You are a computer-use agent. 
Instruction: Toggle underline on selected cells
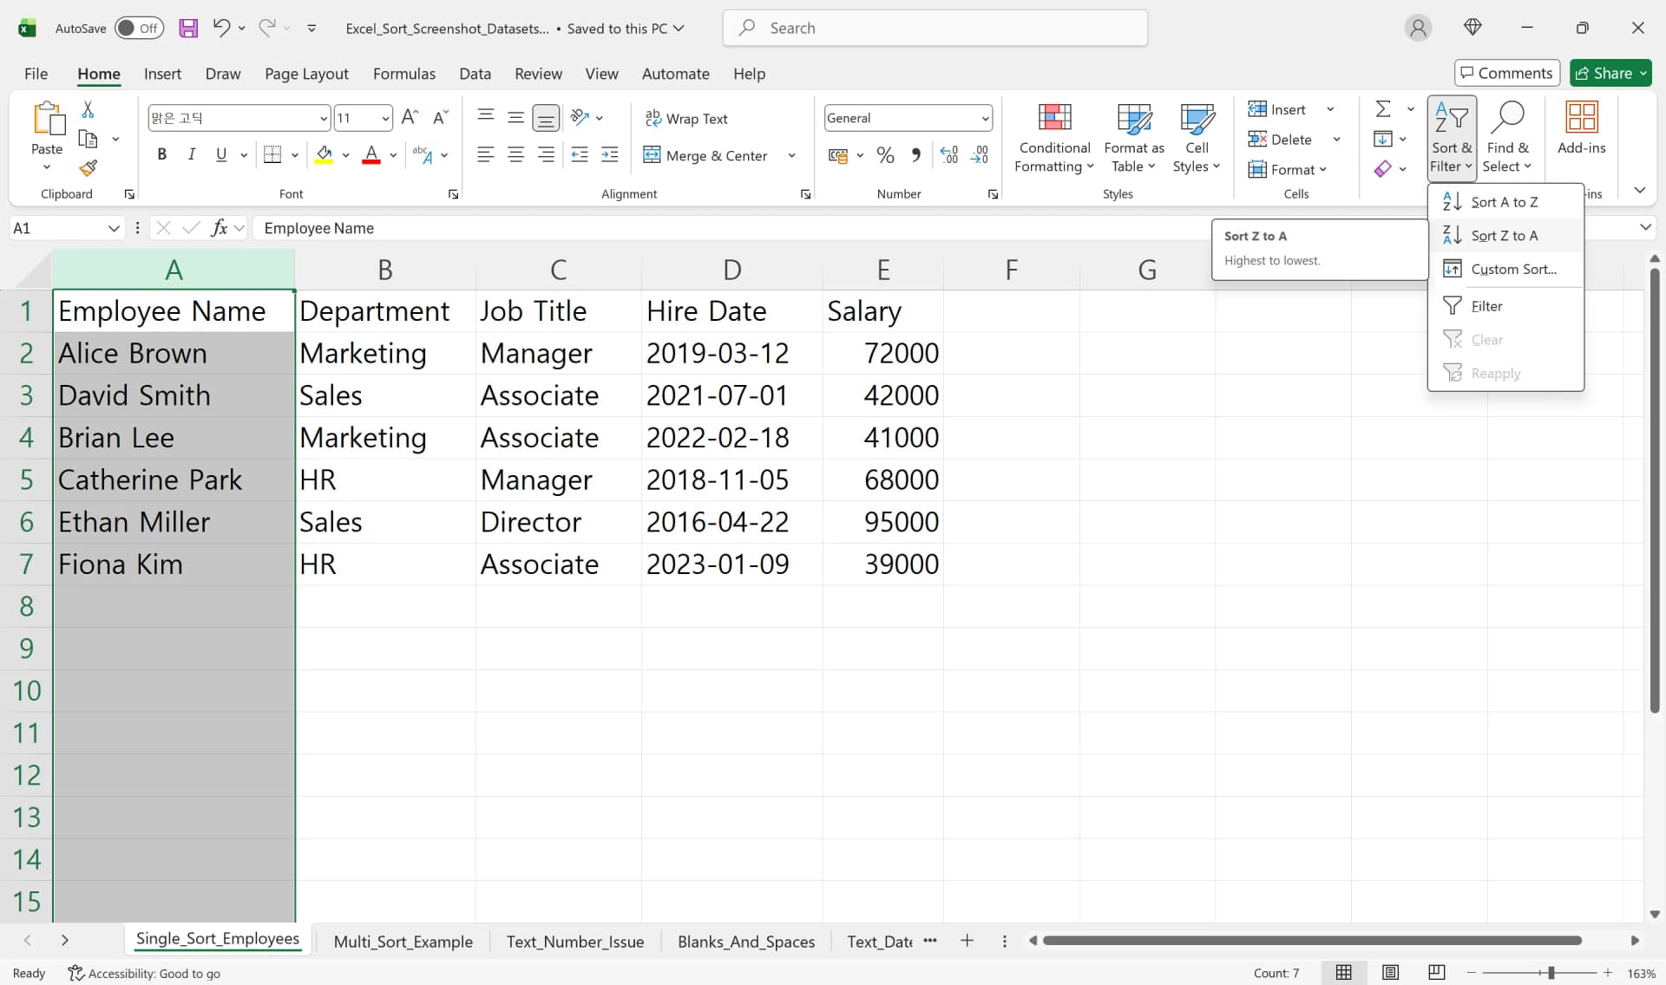pyautogui.click(x=220, y=153)
